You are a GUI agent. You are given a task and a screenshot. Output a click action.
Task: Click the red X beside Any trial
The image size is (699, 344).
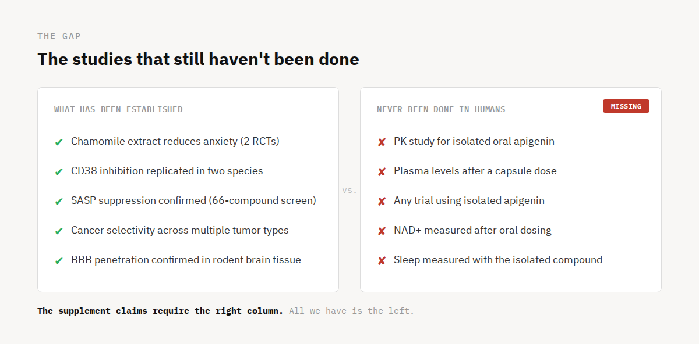382,201
